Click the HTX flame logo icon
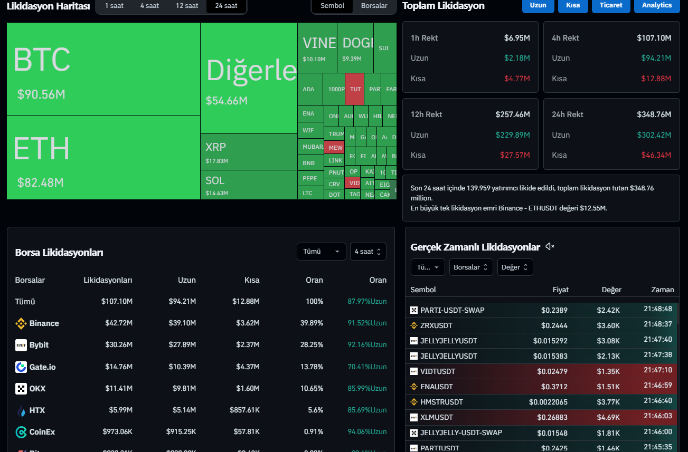This screenshot has height=452, width=688. tap(21, 410)
